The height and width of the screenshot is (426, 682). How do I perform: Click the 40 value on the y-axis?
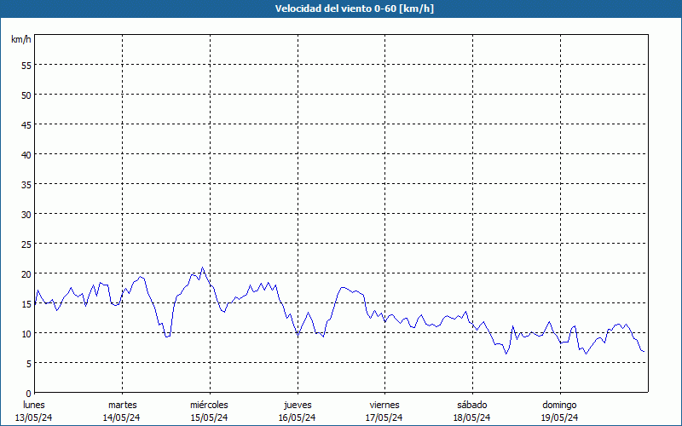point(26,155)
